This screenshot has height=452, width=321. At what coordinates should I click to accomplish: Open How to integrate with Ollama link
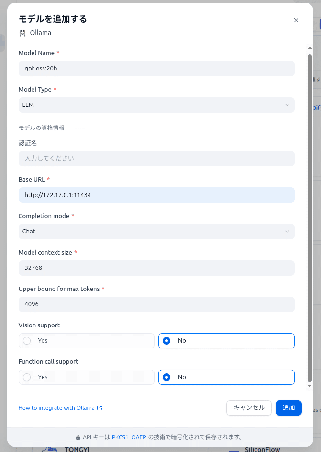click(x=57, y=408)
